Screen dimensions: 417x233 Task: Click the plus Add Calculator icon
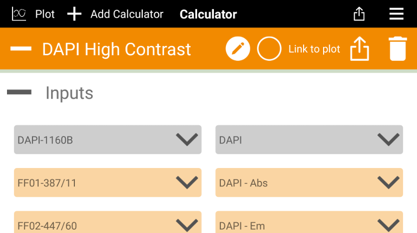click(x=74, y=14)
